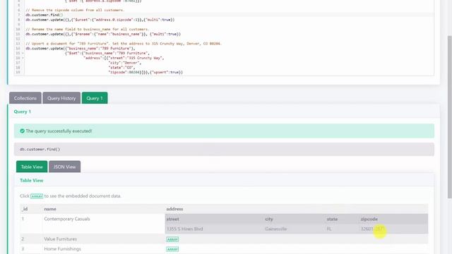The width and height of the screenshot is (452, 254).
Task: Click the page vertical scrollbar
Action: click(449, 116)
